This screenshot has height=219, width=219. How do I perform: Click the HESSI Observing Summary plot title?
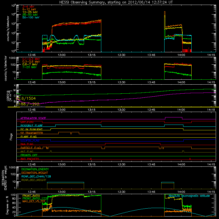point(116,2)
